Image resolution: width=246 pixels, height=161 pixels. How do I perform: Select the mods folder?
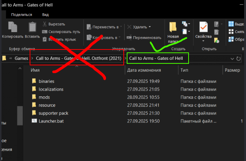pos(44,97)
